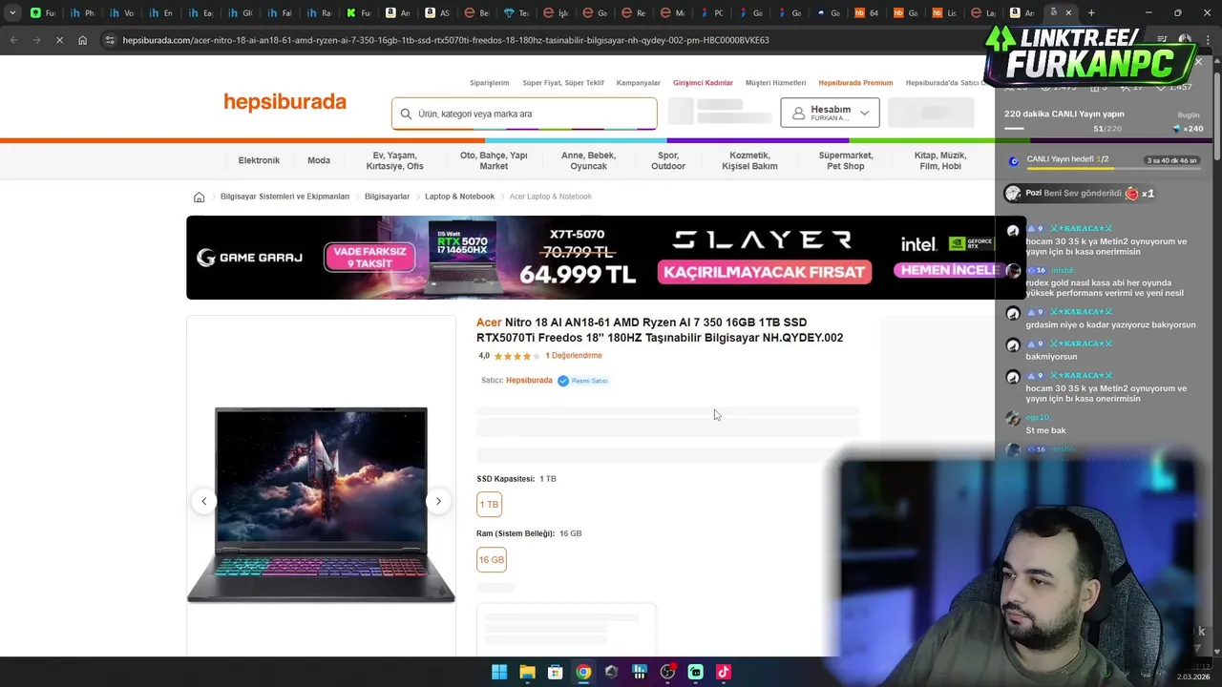Switch to the 64 browser tab
The width and height of the screenshot is (1222, 687).
(x=867, y=12)
